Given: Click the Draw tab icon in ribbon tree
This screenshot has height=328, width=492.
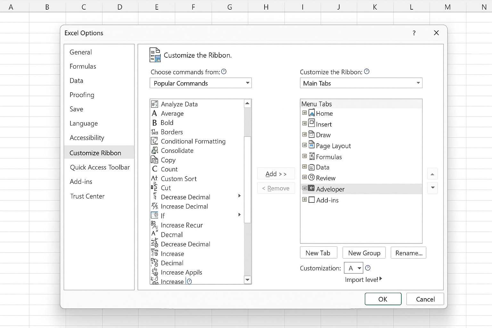Looking at the screenshot, I should (x=312, y=134).
